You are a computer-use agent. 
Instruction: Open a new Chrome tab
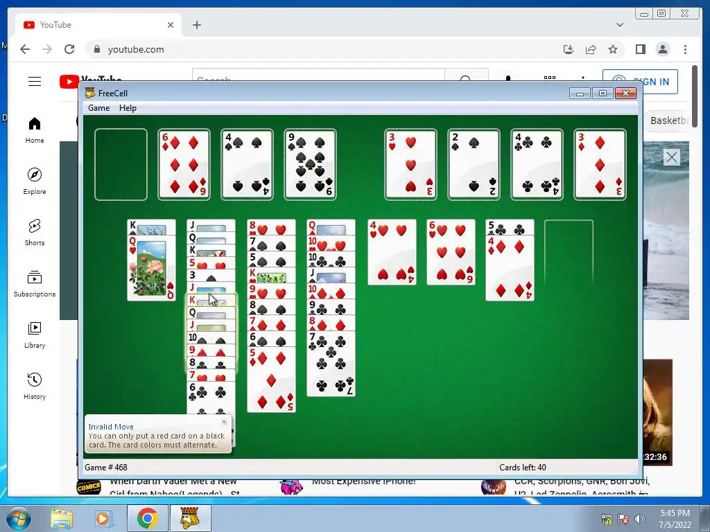click(x=196, y=25)
